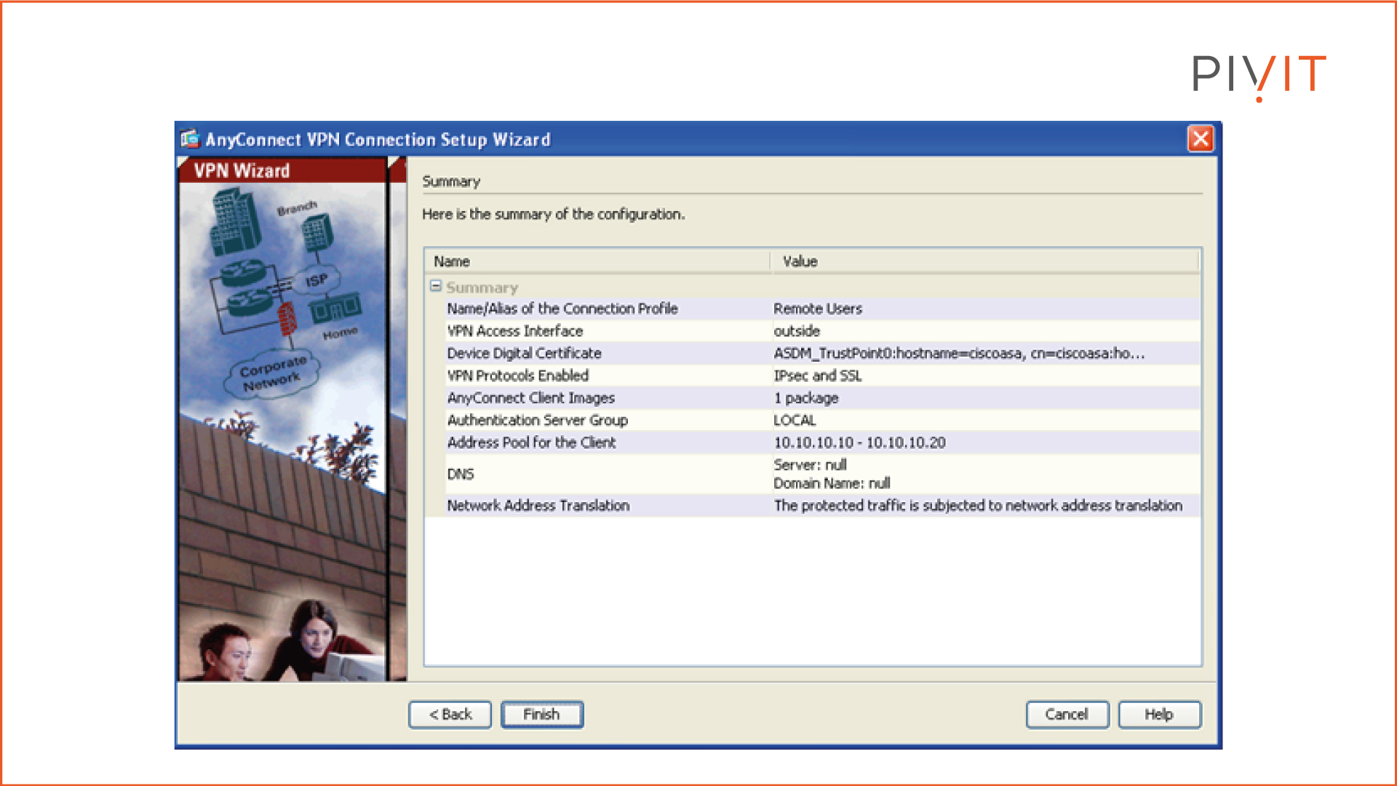Collapse the Summary section
The image size is (1397, 786).
coord(434,287)
